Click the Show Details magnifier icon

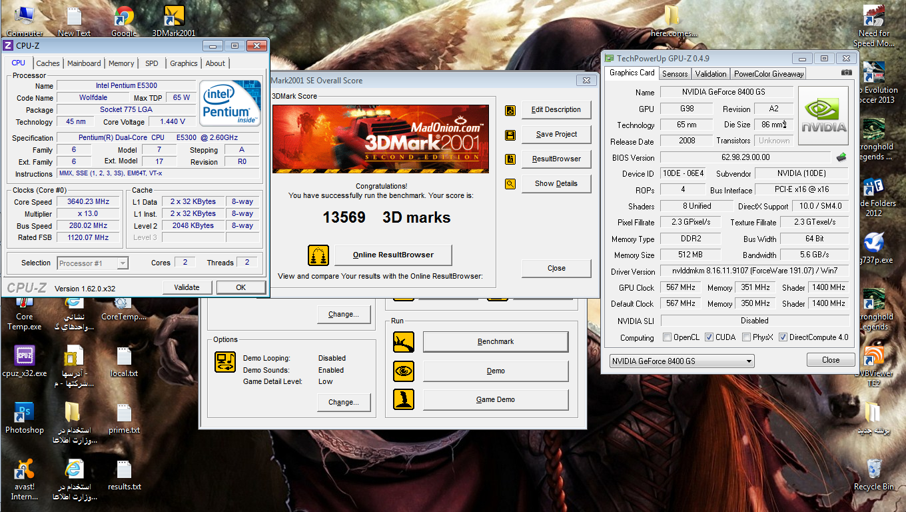pyautogui.click(x=510, y=184)
